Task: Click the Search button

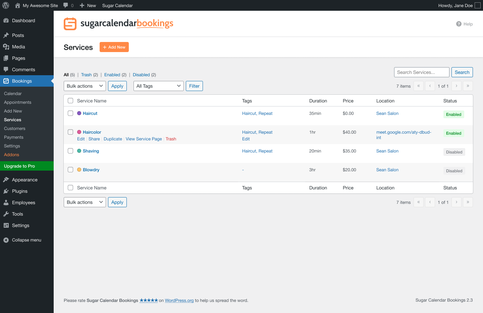Action: coord(462,72)
